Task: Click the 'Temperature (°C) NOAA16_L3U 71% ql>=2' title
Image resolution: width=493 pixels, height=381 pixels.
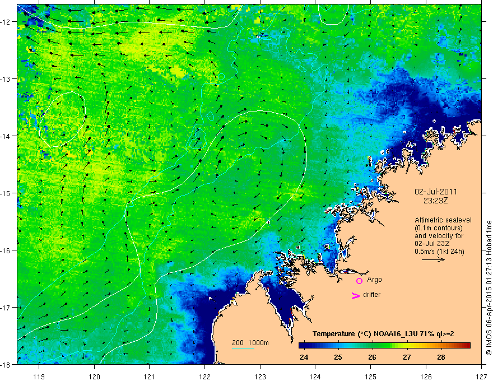Action: click(383, 334)
